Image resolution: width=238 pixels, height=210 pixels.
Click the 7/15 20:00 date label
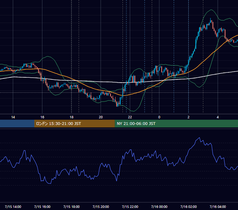pyautogui.click(x=101, y=206)
